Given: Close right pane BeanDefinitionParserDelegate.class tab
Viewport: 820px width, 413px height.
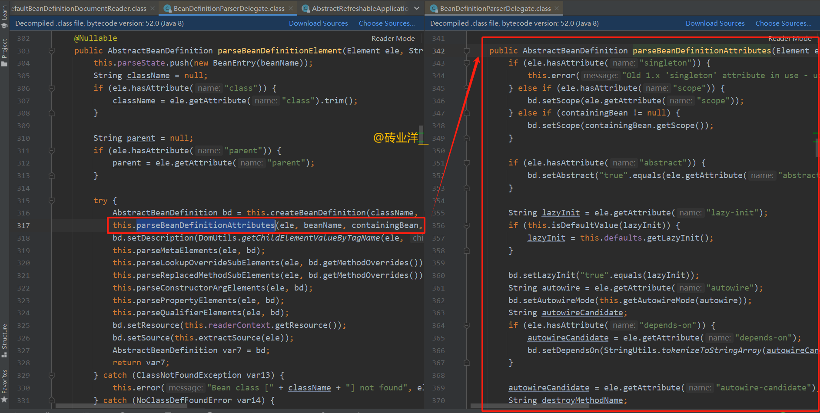Looking at the screenshot, I should [557, 8].
